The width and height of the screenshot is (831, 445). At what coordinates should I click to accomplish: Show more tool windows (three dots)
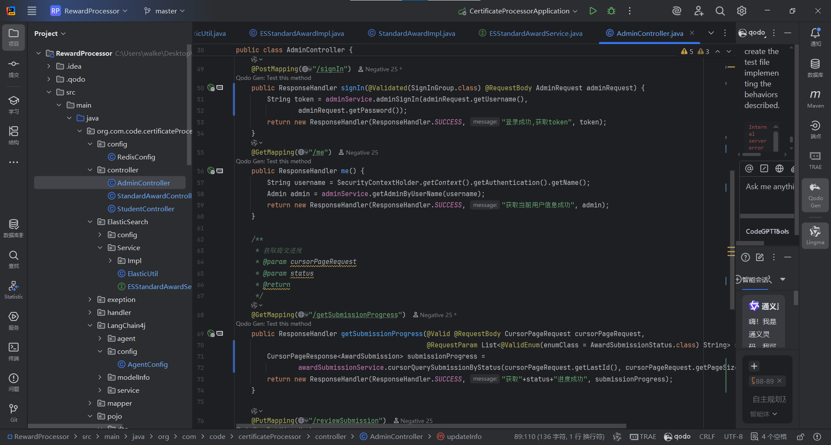click(x=13, y=162)
